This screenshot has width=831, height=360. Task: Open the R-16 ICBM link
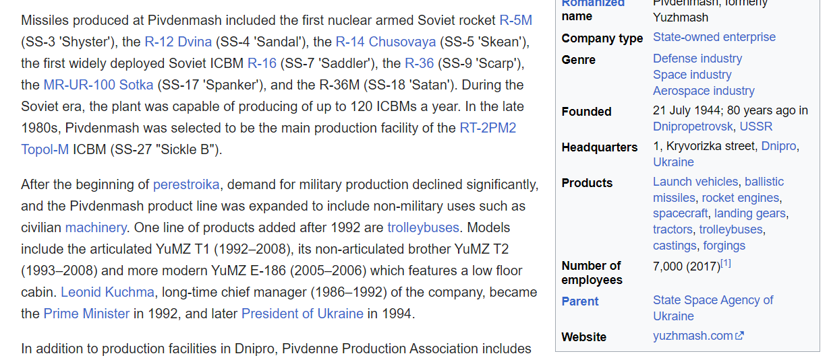(262, 63)
